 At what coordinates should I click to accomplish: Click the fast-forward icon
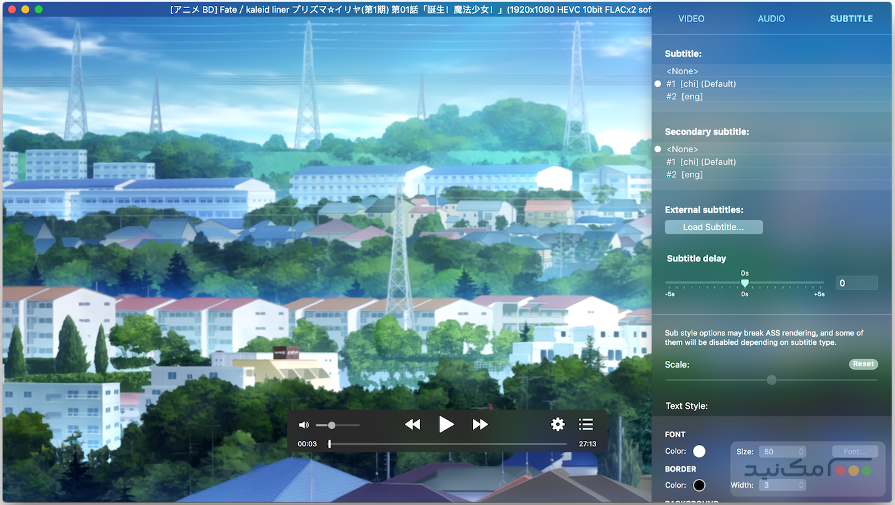(480, 424)
